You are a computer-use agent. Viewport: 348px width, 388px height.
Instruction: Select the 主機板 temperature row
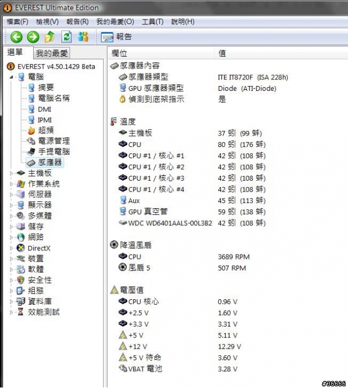click(190, 133)
